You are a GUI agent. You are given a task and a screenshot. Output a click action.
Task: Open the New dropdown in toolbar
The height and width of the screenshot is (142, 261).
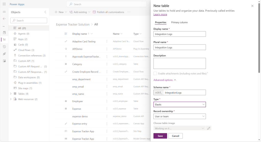pos(61,12)
